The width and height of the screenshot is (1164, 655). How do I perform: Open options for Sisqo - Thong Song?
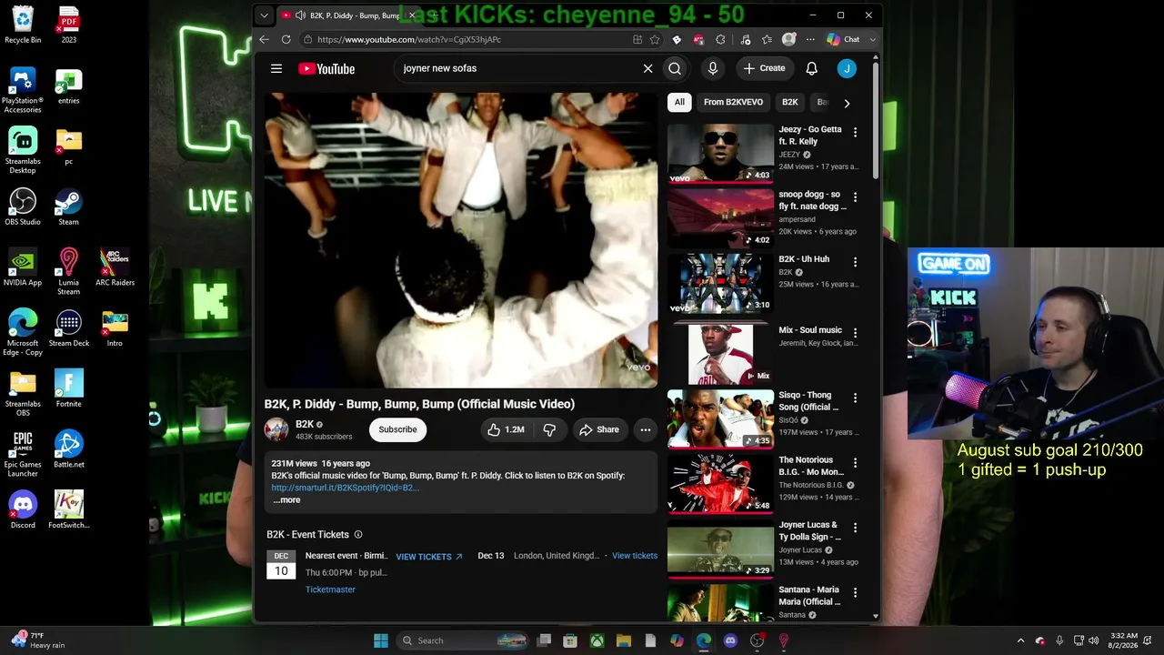(855, 398)
